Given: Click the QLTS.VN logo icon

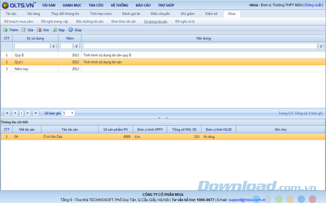Looking at the screenshot, I should coord(5,5).
